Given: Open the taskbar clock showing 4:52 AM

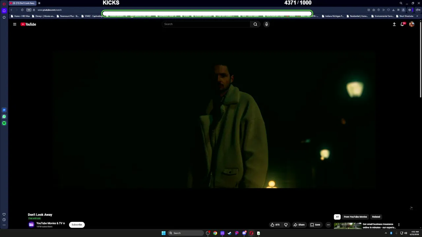Looking at the screenshot, I should (415, 233).
